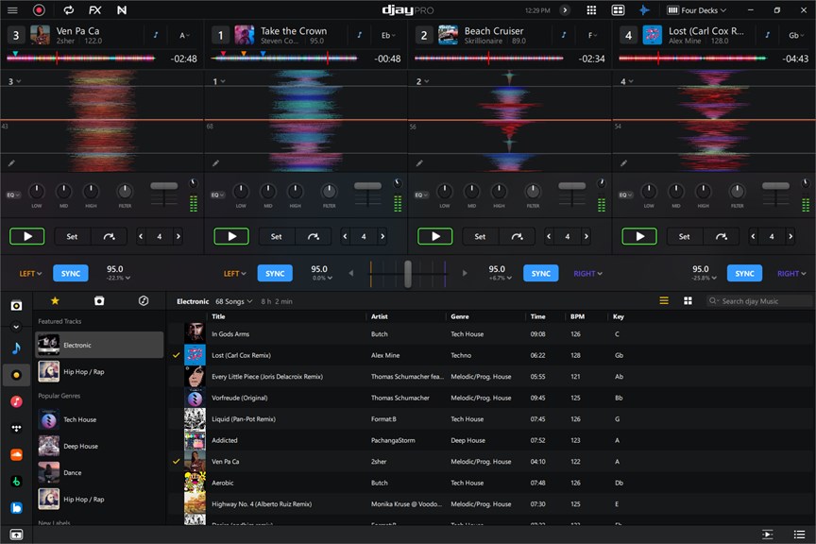Click deck 1 pencil edit icon
The height and width of the screenshot is (544, 816).
(215, 163)
